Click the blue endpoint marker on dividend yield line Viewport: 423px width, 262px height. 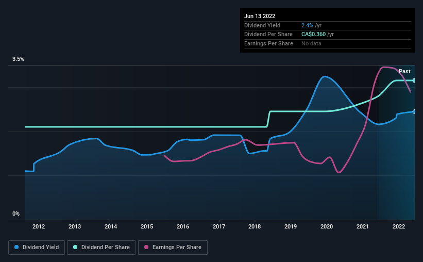coord(414,111)
